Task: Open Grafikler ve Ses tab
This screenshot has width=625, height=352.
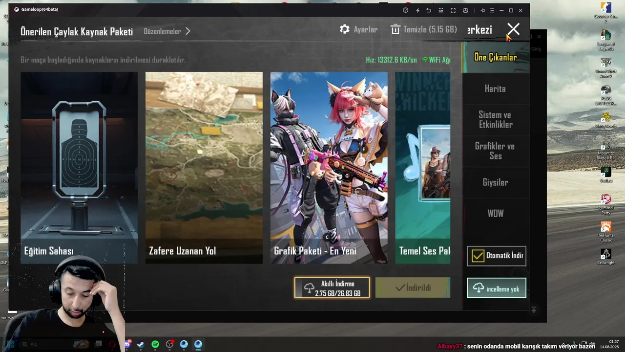Action: [x=495, y=151]
